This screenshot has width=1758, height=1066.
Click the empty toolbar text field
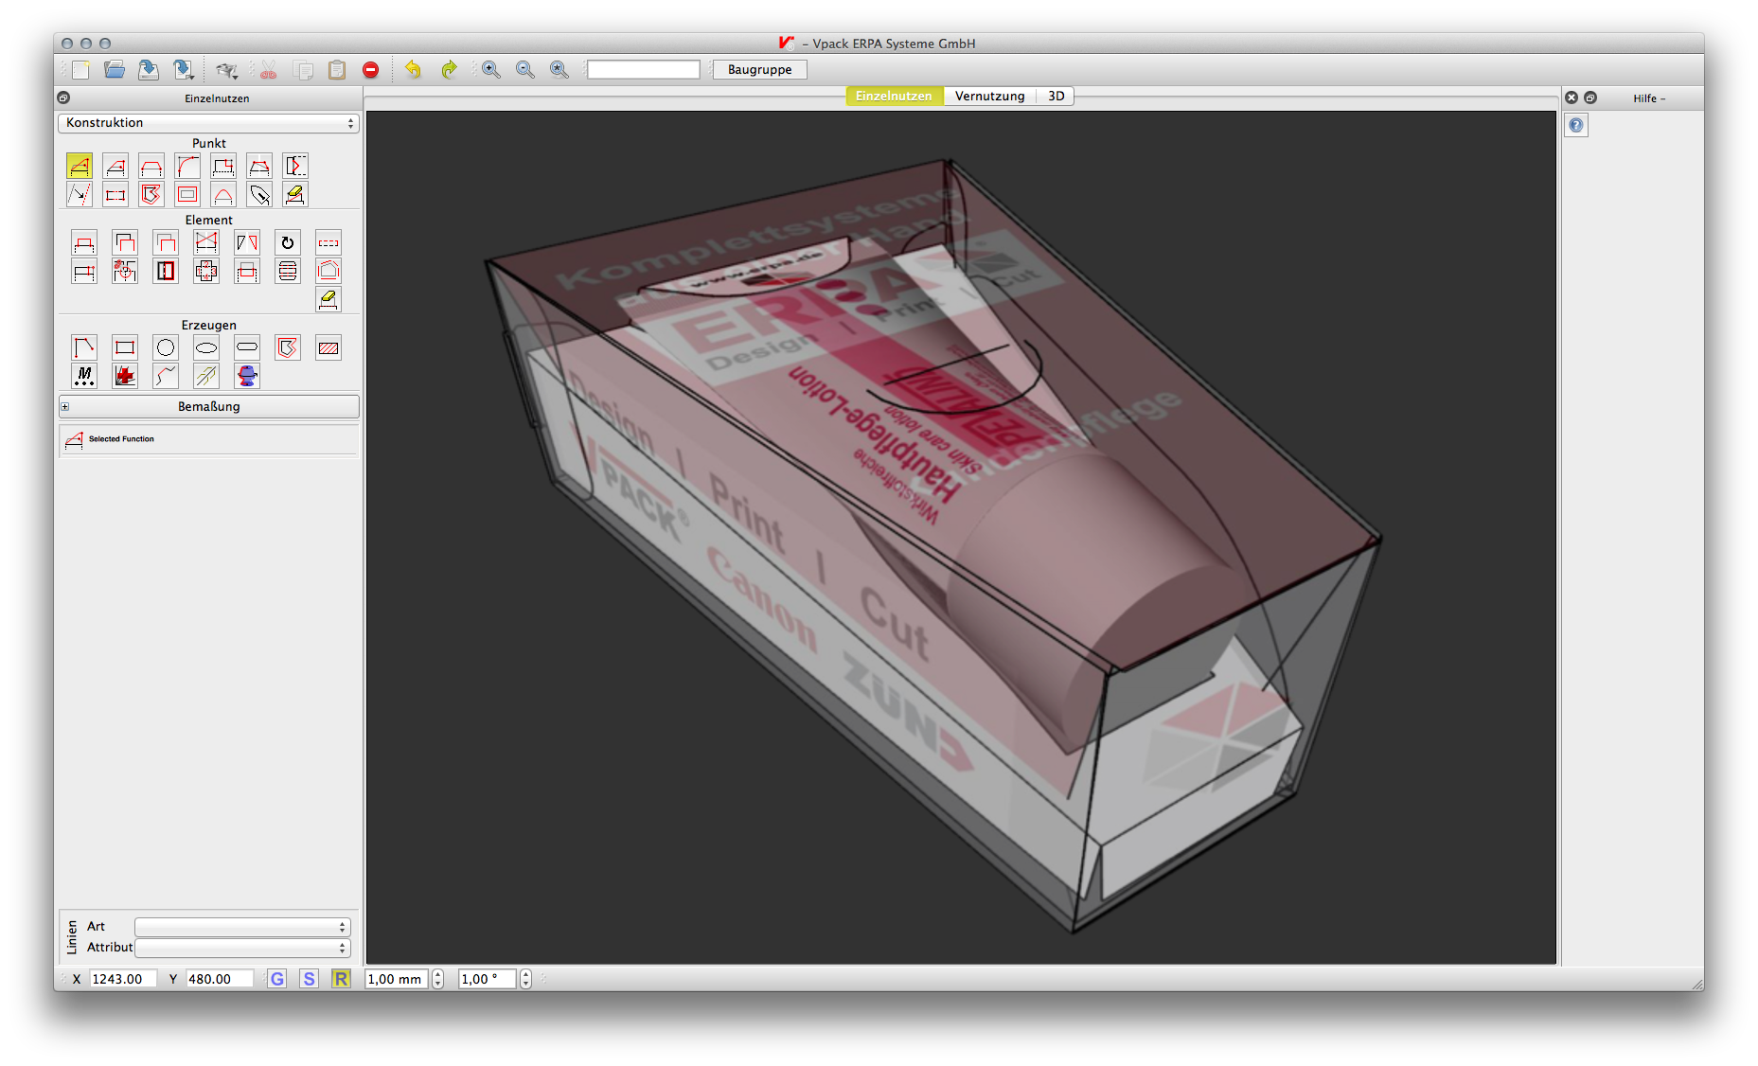(644, 69)
